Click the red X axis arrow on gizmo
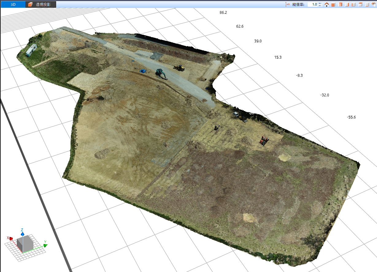 pos(11,238)
